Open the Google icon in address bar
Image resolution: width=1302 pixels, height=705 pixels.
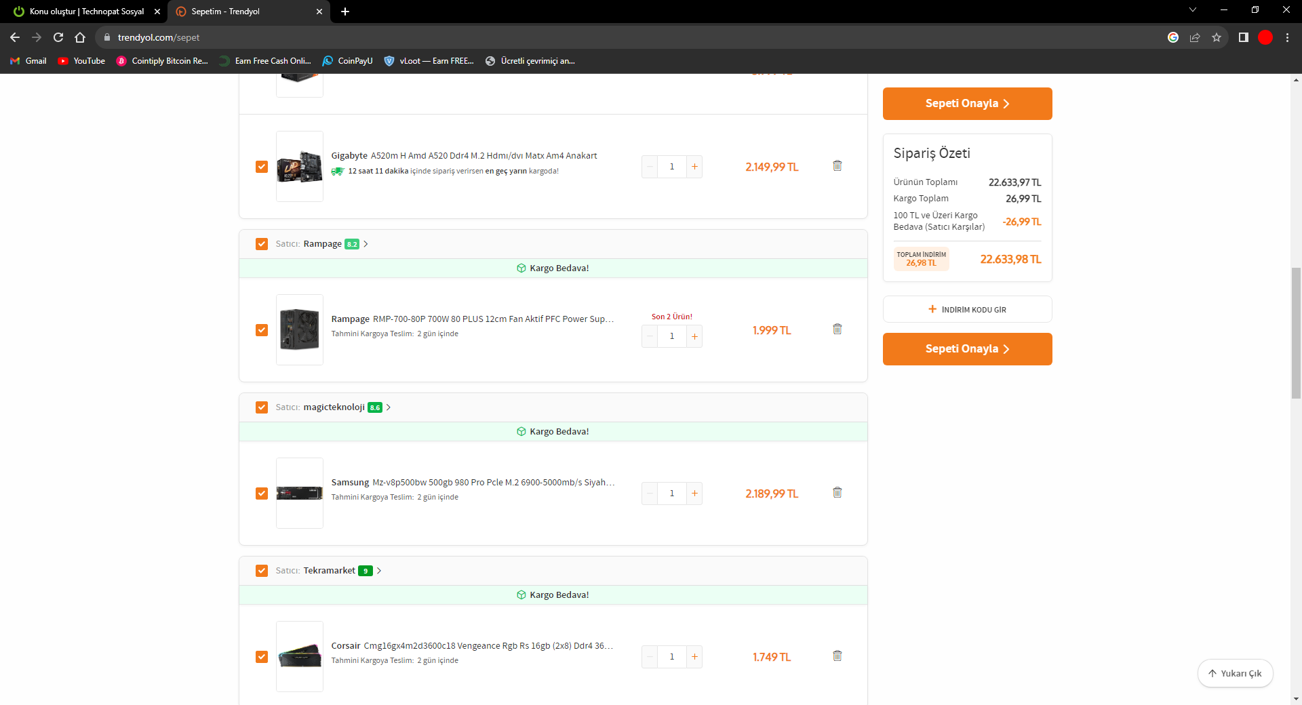pos(1173,37)
